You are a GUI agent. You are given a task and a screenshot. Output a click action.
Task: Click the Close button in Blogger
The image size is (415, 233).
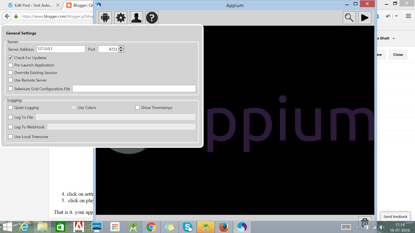click(398, 55)
